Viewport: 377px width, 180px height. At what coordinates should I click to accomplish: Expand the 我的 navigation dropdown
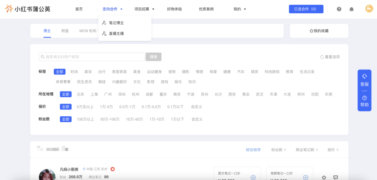coord(240,9)
